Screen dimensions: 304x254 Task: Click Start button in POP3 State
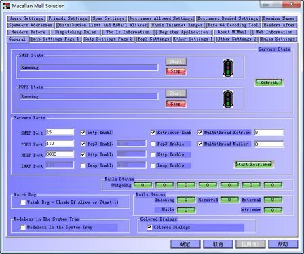176,93
